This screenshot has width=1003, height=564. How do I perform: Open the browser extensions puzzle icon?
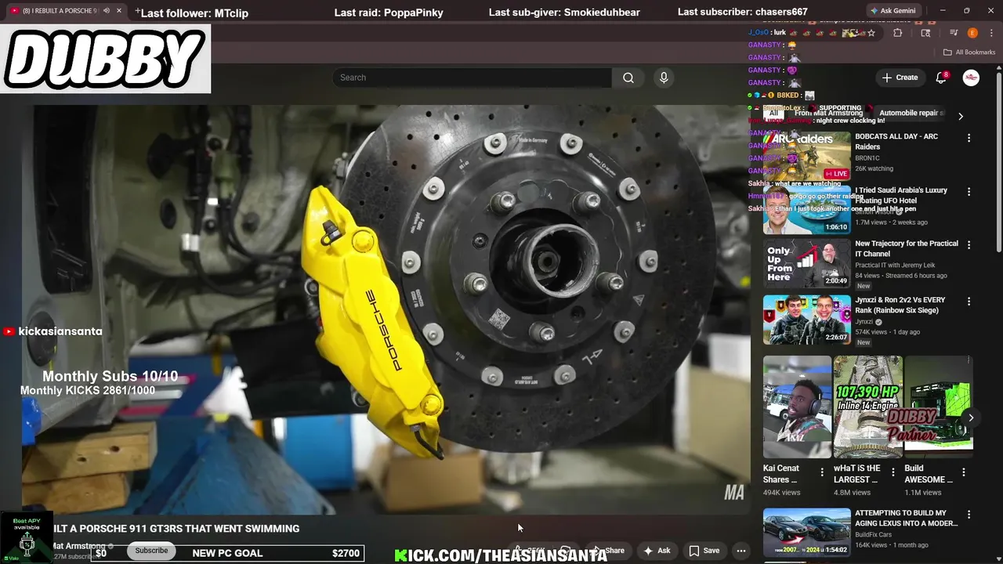click(x=898, y=33)
